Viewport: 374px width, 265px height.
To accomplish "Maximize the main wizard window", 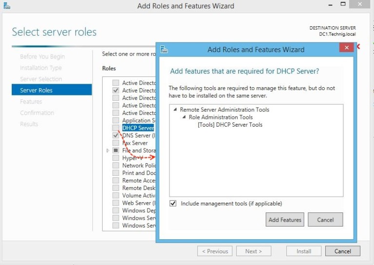I will coord(343,4).
